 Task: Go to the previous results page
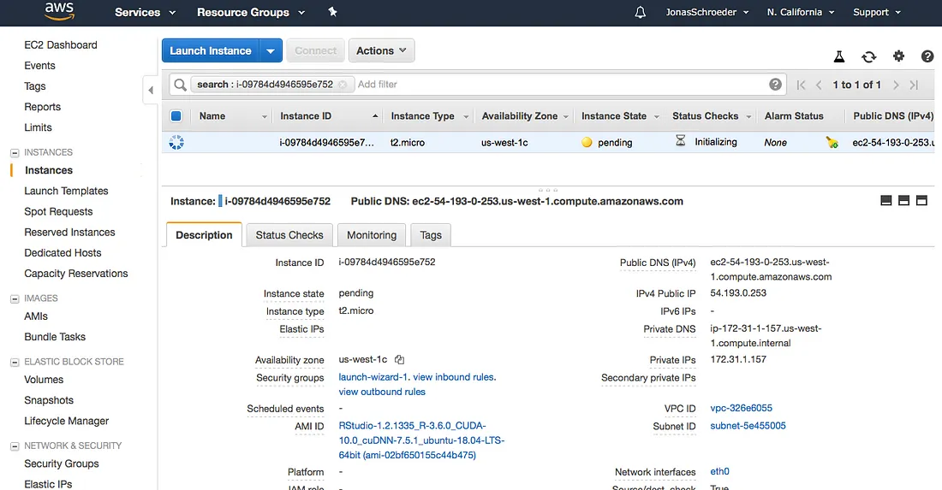pyautogui.click(x=819, y=86)
